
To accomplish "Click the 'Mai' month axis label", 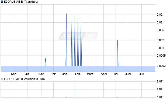I will coord(116,74).
